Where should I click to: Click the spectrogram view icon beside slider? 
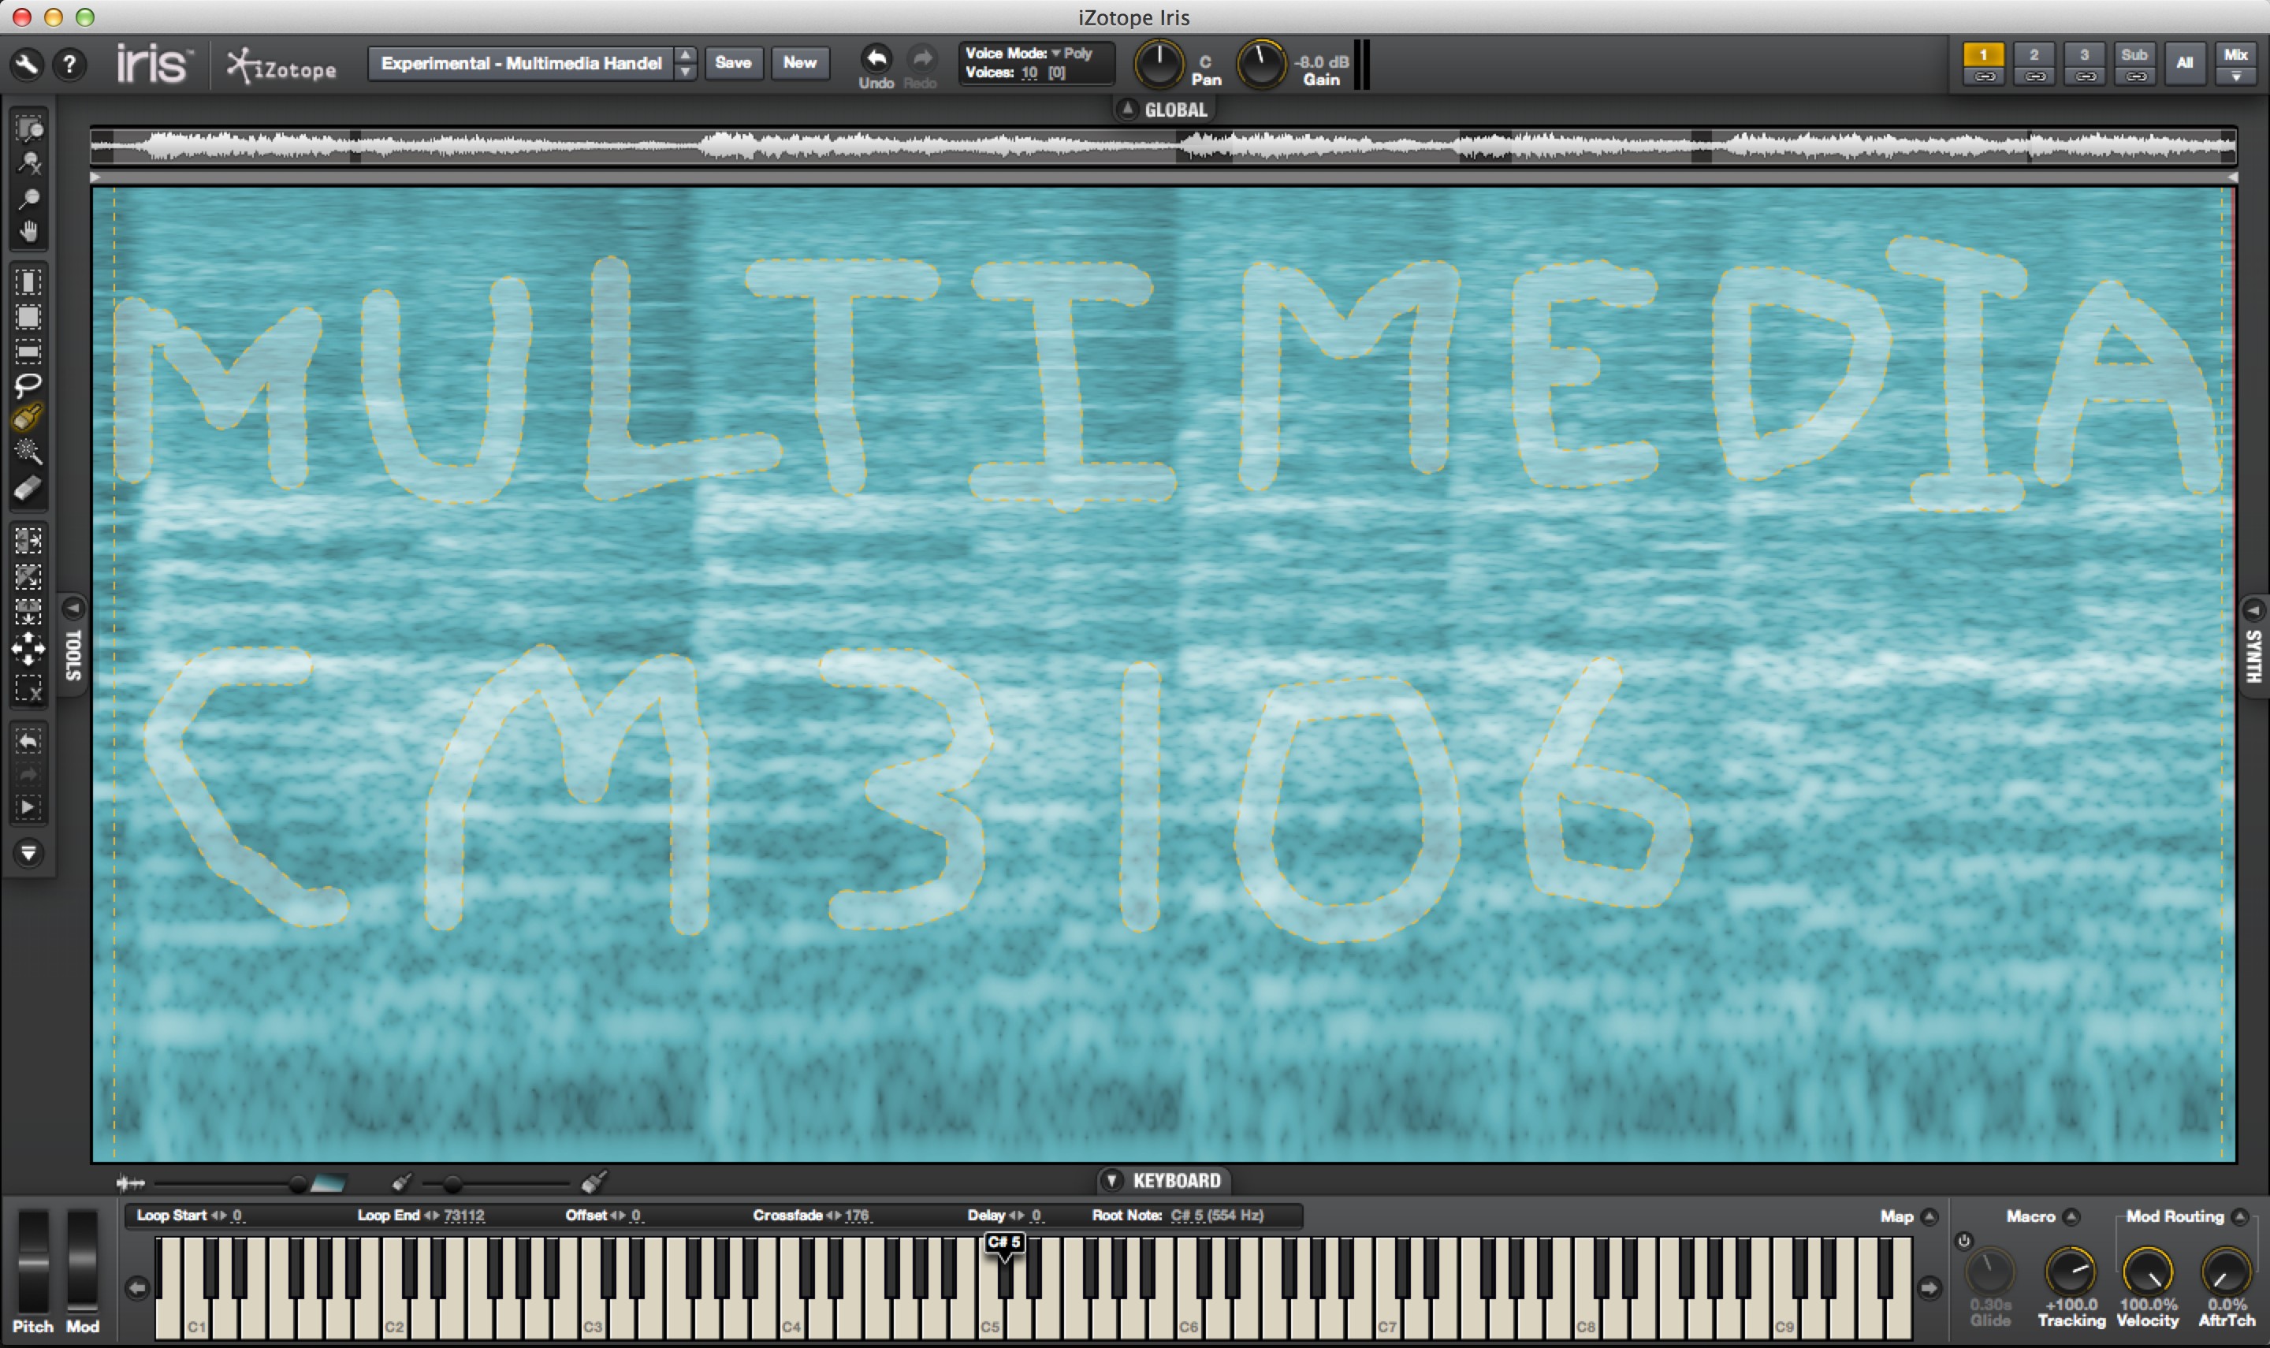328,1182
